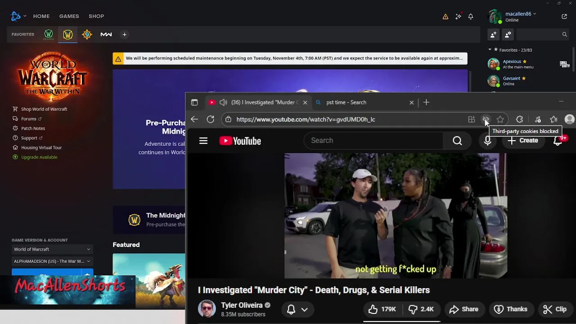Screen dimensions: 576x324
Task: Switch to the YouTube Murder City tab
Action: coord(258,103)
